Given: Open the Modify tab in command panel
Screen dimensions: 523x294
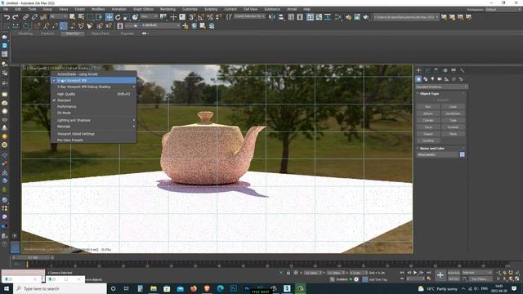Looking at the screenshot, I should click(x=427, y=70).
